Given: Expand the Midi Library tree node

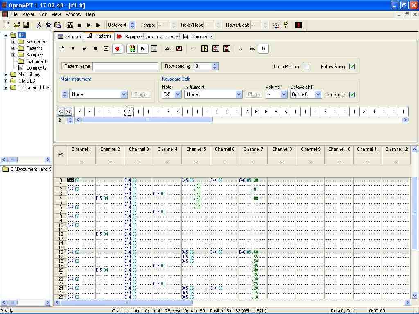Looking at the screenshot, I should coord(6,74).
